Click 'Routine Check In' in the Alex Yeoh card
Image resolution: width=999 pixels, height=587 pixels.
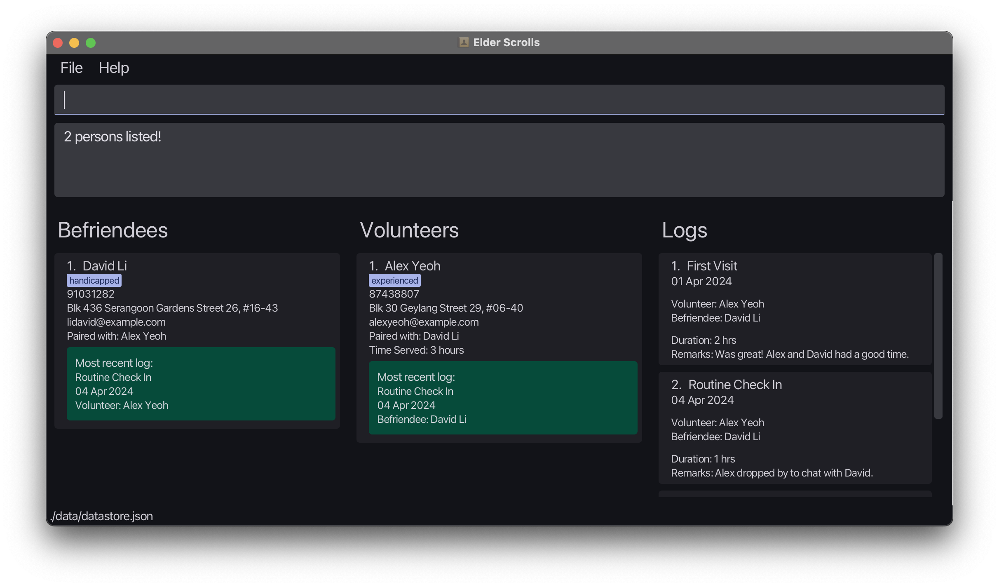coord(415,391)
